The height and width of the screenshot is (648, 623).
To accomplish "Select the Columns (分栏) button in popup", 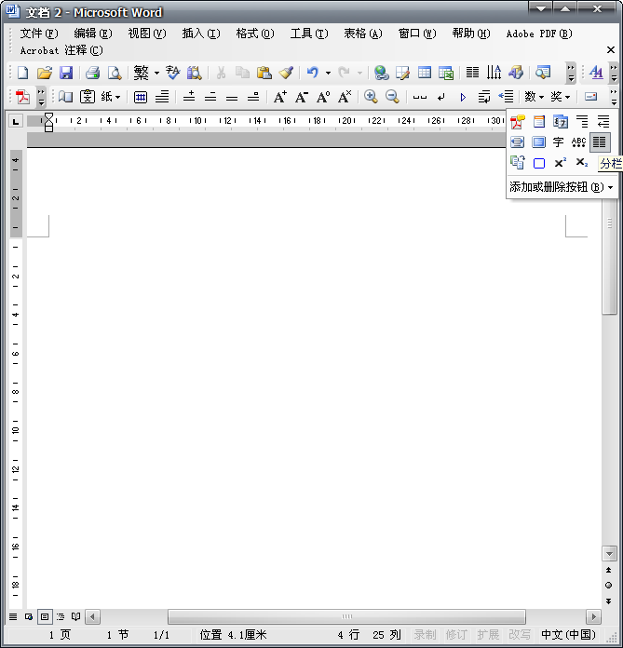I will (x=600, y=142).
